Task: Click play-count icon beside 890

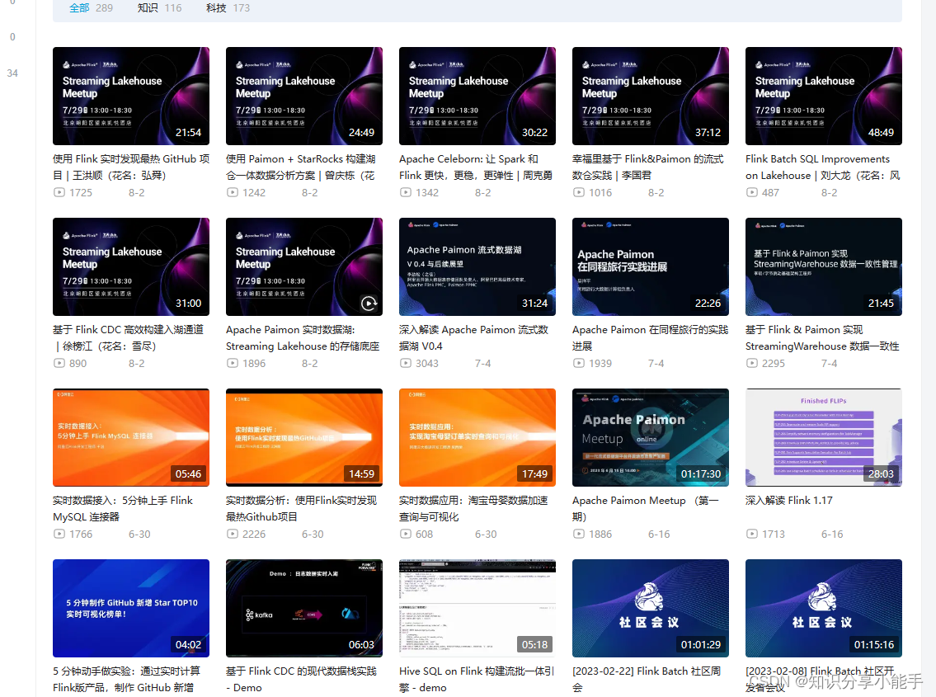Action: tap(59, 363)
